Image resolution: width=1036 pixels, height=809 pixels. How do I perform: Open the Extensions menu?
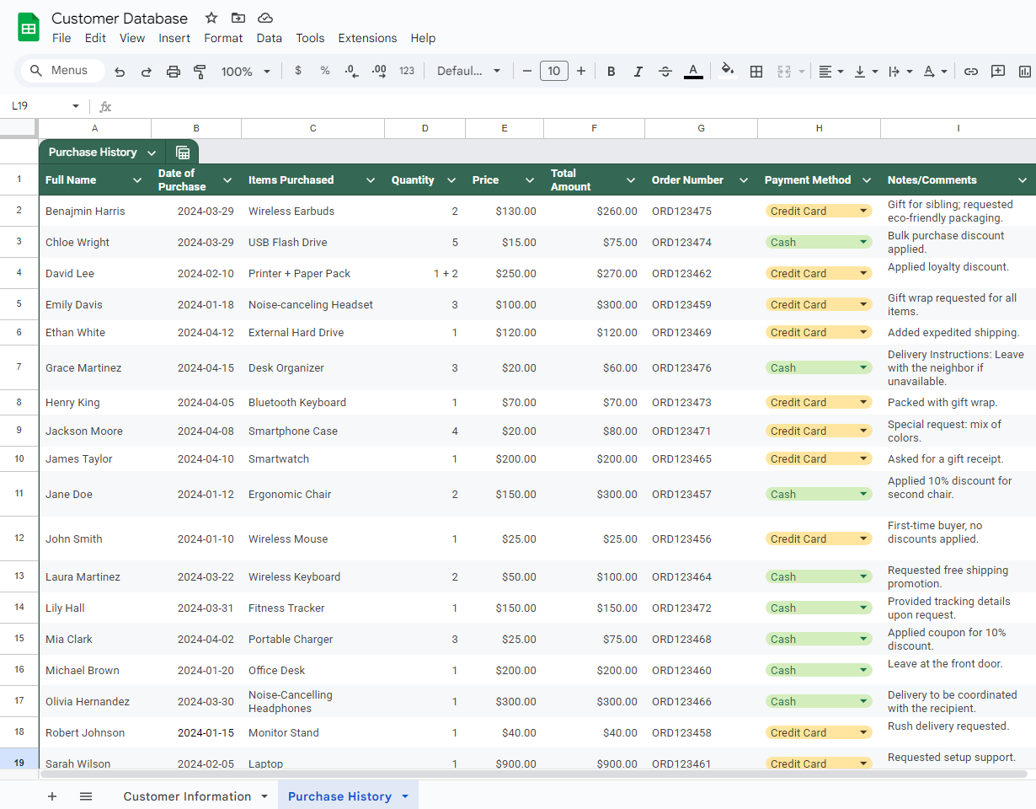coord(367,38)
